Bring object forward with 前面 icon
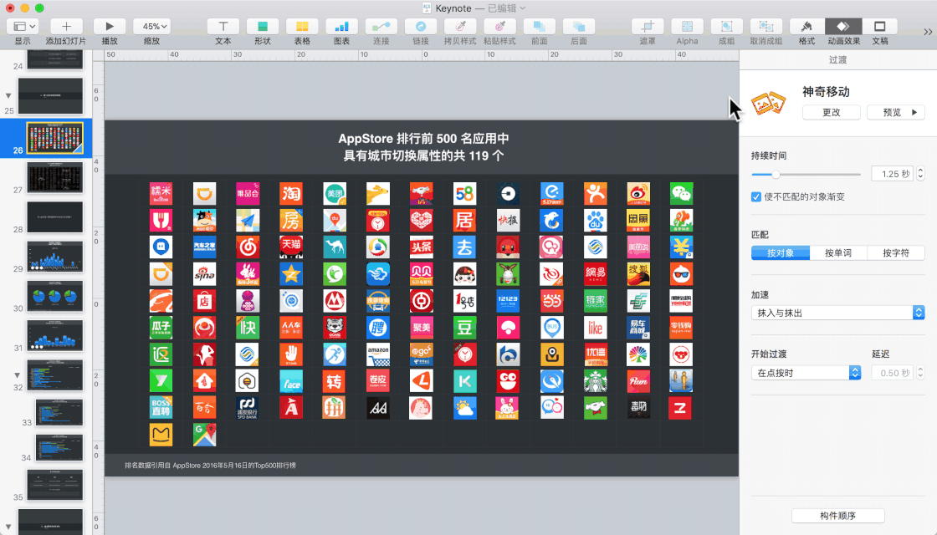Image resolution: width=937 pixels, height=535 pixels. pos(539,26)
